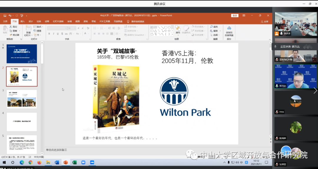318x169 pixels.
Task: Click the slide panel vertical scrollbar
Action: point(42,97)
